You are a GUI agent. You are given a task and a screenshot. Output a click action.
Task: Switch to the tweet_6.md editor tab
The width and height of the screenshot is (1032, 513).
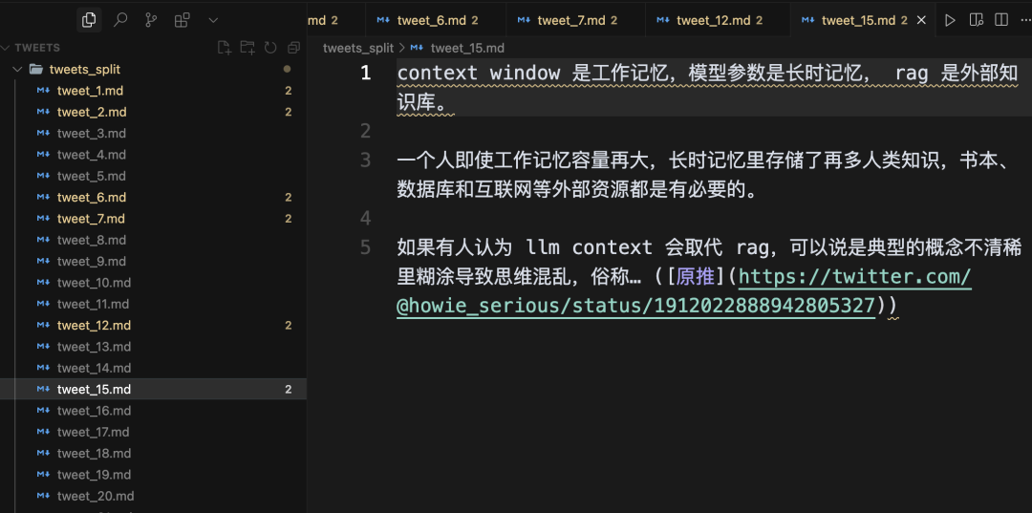pos(436,20)
